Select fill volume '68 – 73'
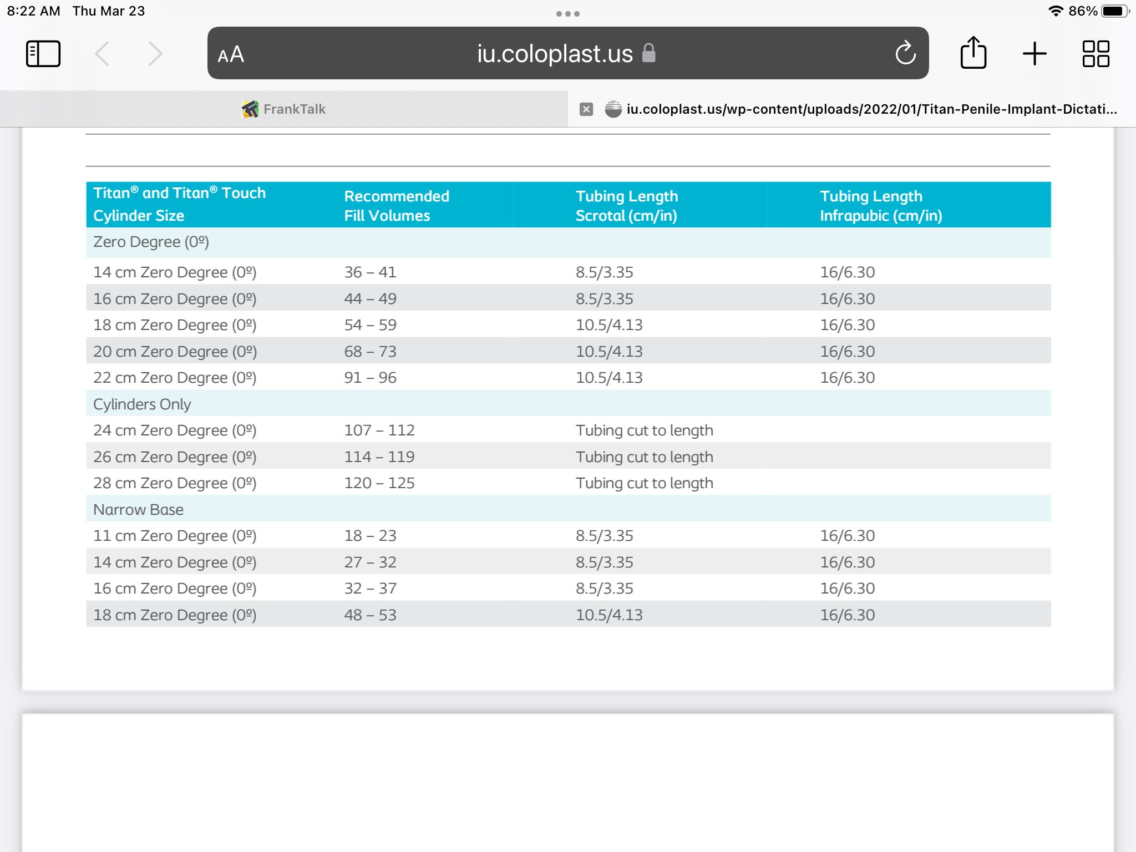The width and height of the screenshot is (1136, 852). point(370,352)
